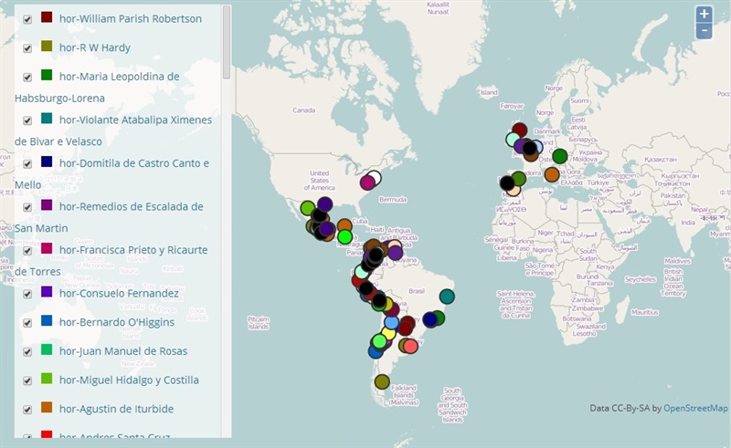Click the teal marker on Brazil's northeast coast
731x448 pixels.
click(447, 297)
